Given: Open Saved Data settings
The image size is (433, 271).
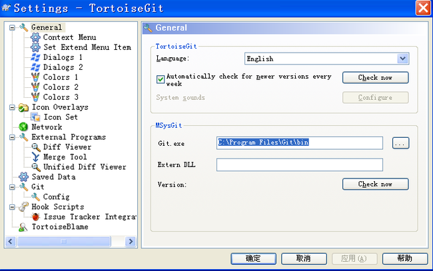Looking at the screenshot, I should (x=53, y=177).
